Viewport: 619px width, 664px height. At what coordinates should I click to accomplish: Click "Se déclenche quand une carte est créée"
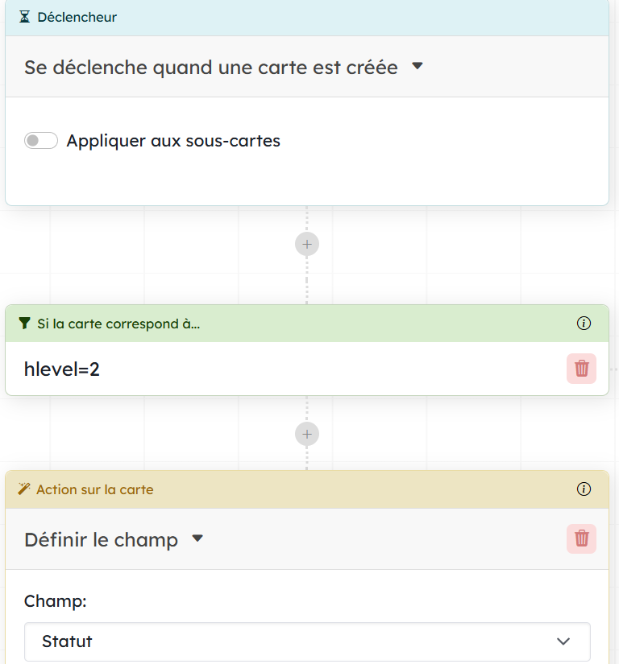211,68
